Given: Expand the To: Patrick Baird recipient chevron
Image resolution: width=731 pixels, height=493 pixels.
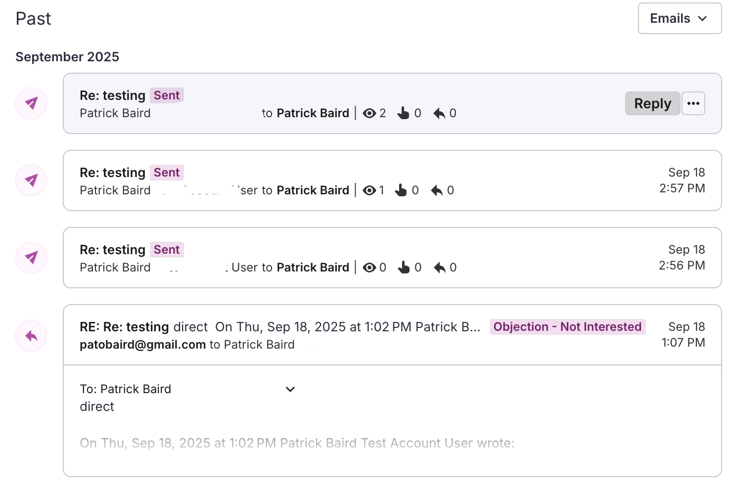Looking at the screenshot, I should (290, 389).
